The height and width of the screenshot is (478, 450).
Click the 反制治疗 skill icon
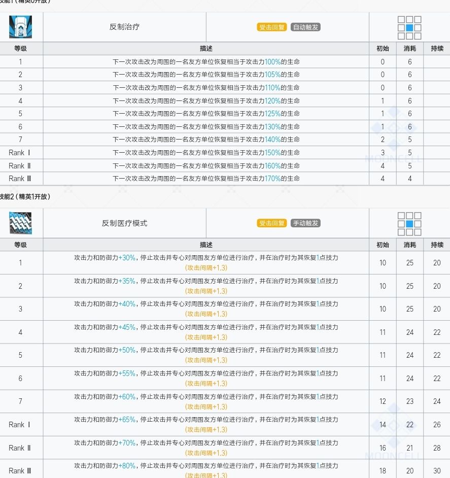pyautogui.click(x=20, y=27)
